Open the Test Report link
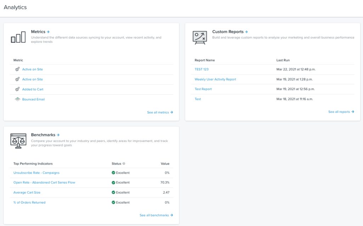Screen dimensions: 363x226 (x=203, y=89)
